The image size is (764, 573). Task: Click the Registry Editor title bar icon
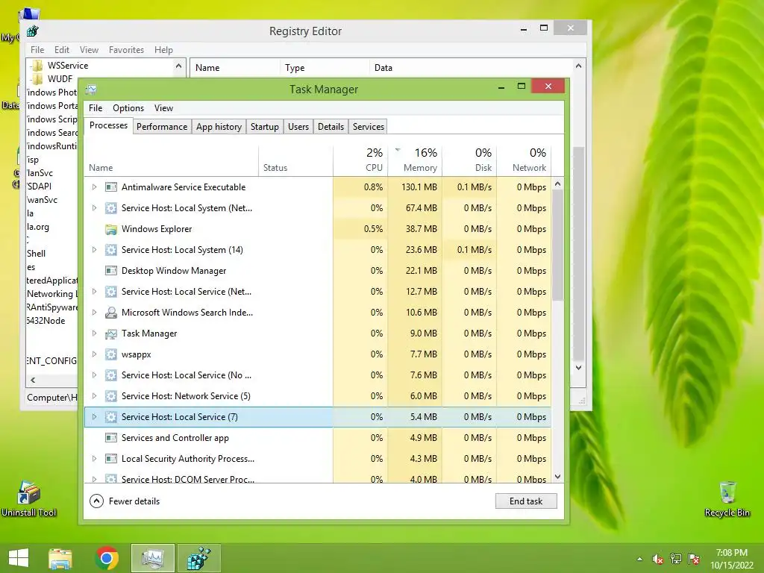point(33,31)
